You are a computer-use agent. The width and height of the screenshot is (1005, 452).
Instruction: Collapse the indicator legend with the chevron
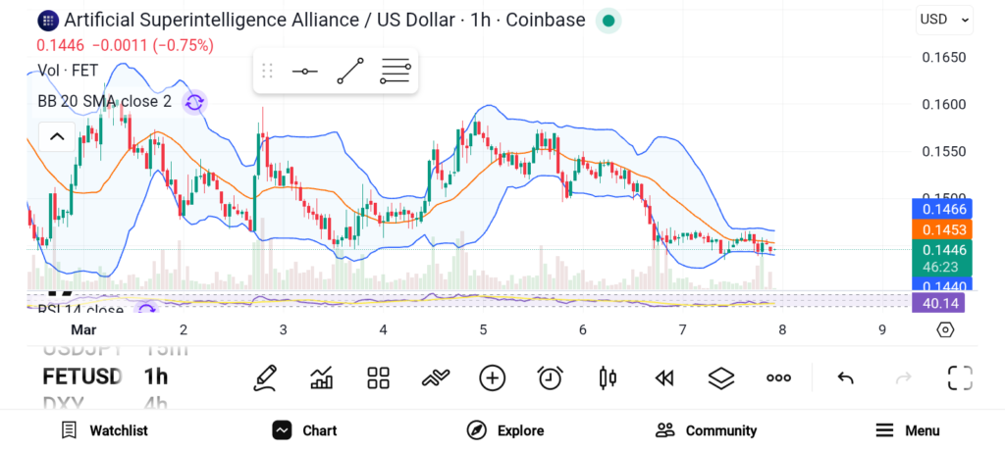click(57, 136)
